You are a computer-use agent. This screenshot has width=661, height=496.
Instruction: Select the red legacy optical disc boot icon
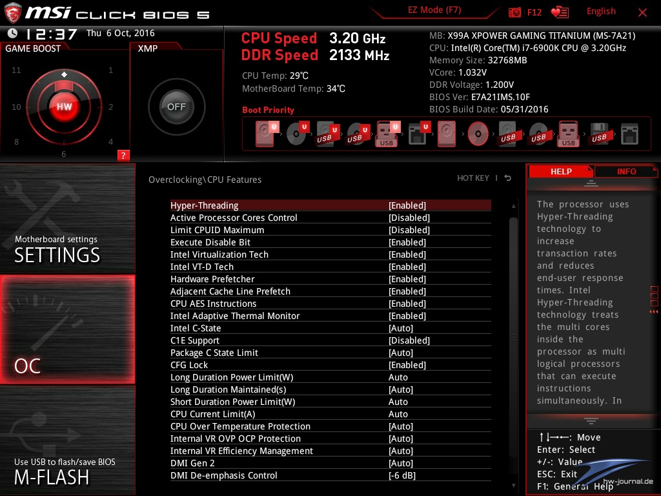(478, 134)
